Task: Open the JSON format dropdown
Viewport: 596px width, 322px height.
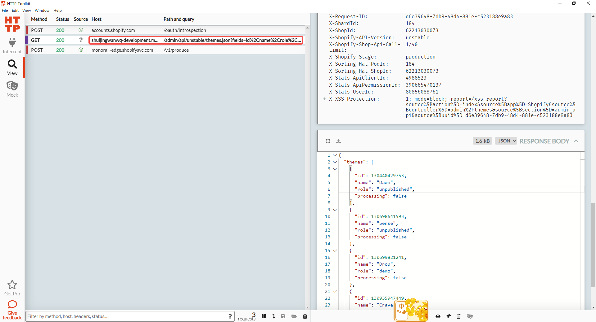Action: (x=506, y=141)
